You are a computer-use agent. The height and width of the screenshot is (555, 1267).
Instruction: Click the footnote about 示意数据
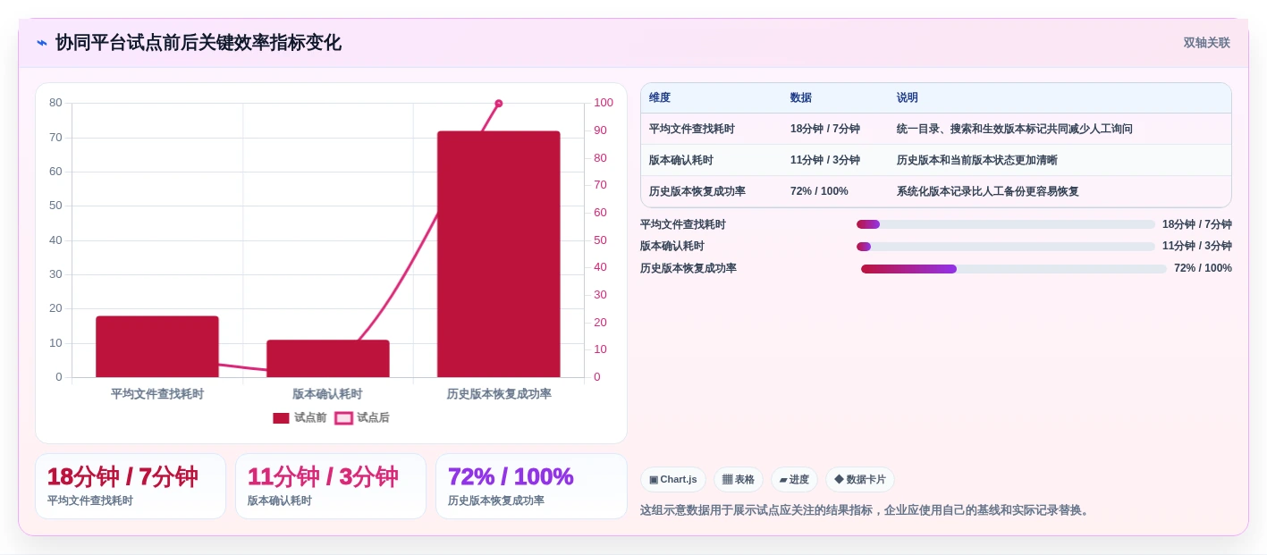pyautogui.click(x=866, y=510)
